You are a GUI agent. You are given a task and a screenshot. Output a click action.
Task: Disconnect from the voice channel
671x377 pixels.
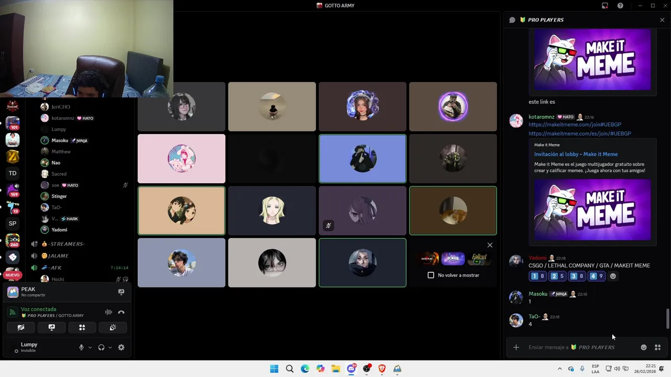click(121, 312)
